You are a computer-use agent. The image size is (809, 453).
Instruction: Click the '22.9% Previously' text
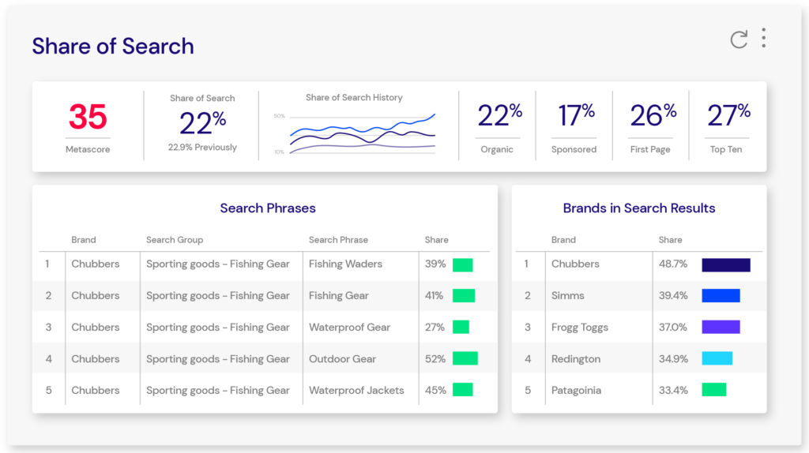[x=202, y=148]
